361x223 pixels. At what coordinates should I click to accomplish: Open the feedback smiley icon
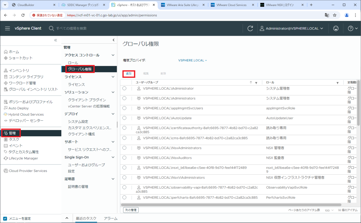(x=336, y=29)
